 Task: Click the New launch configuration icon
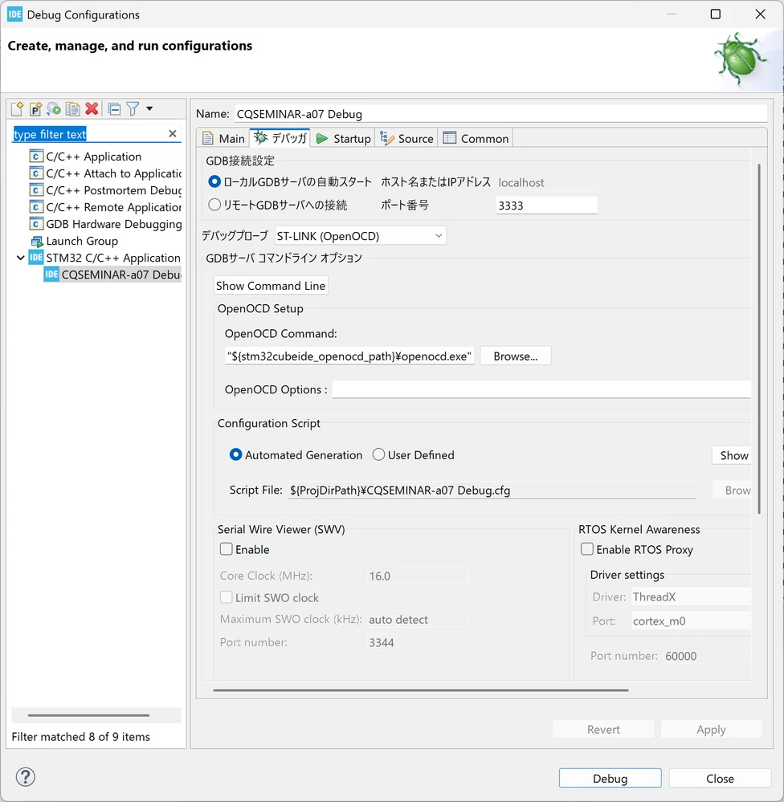coord(17,108)
